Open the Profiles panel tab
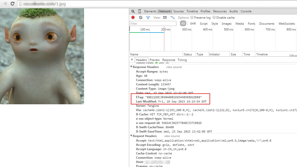 (205, 11)
